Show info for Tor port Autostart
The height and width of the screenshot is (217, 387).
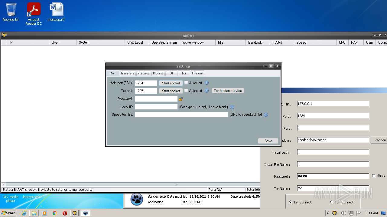[207, 91]
